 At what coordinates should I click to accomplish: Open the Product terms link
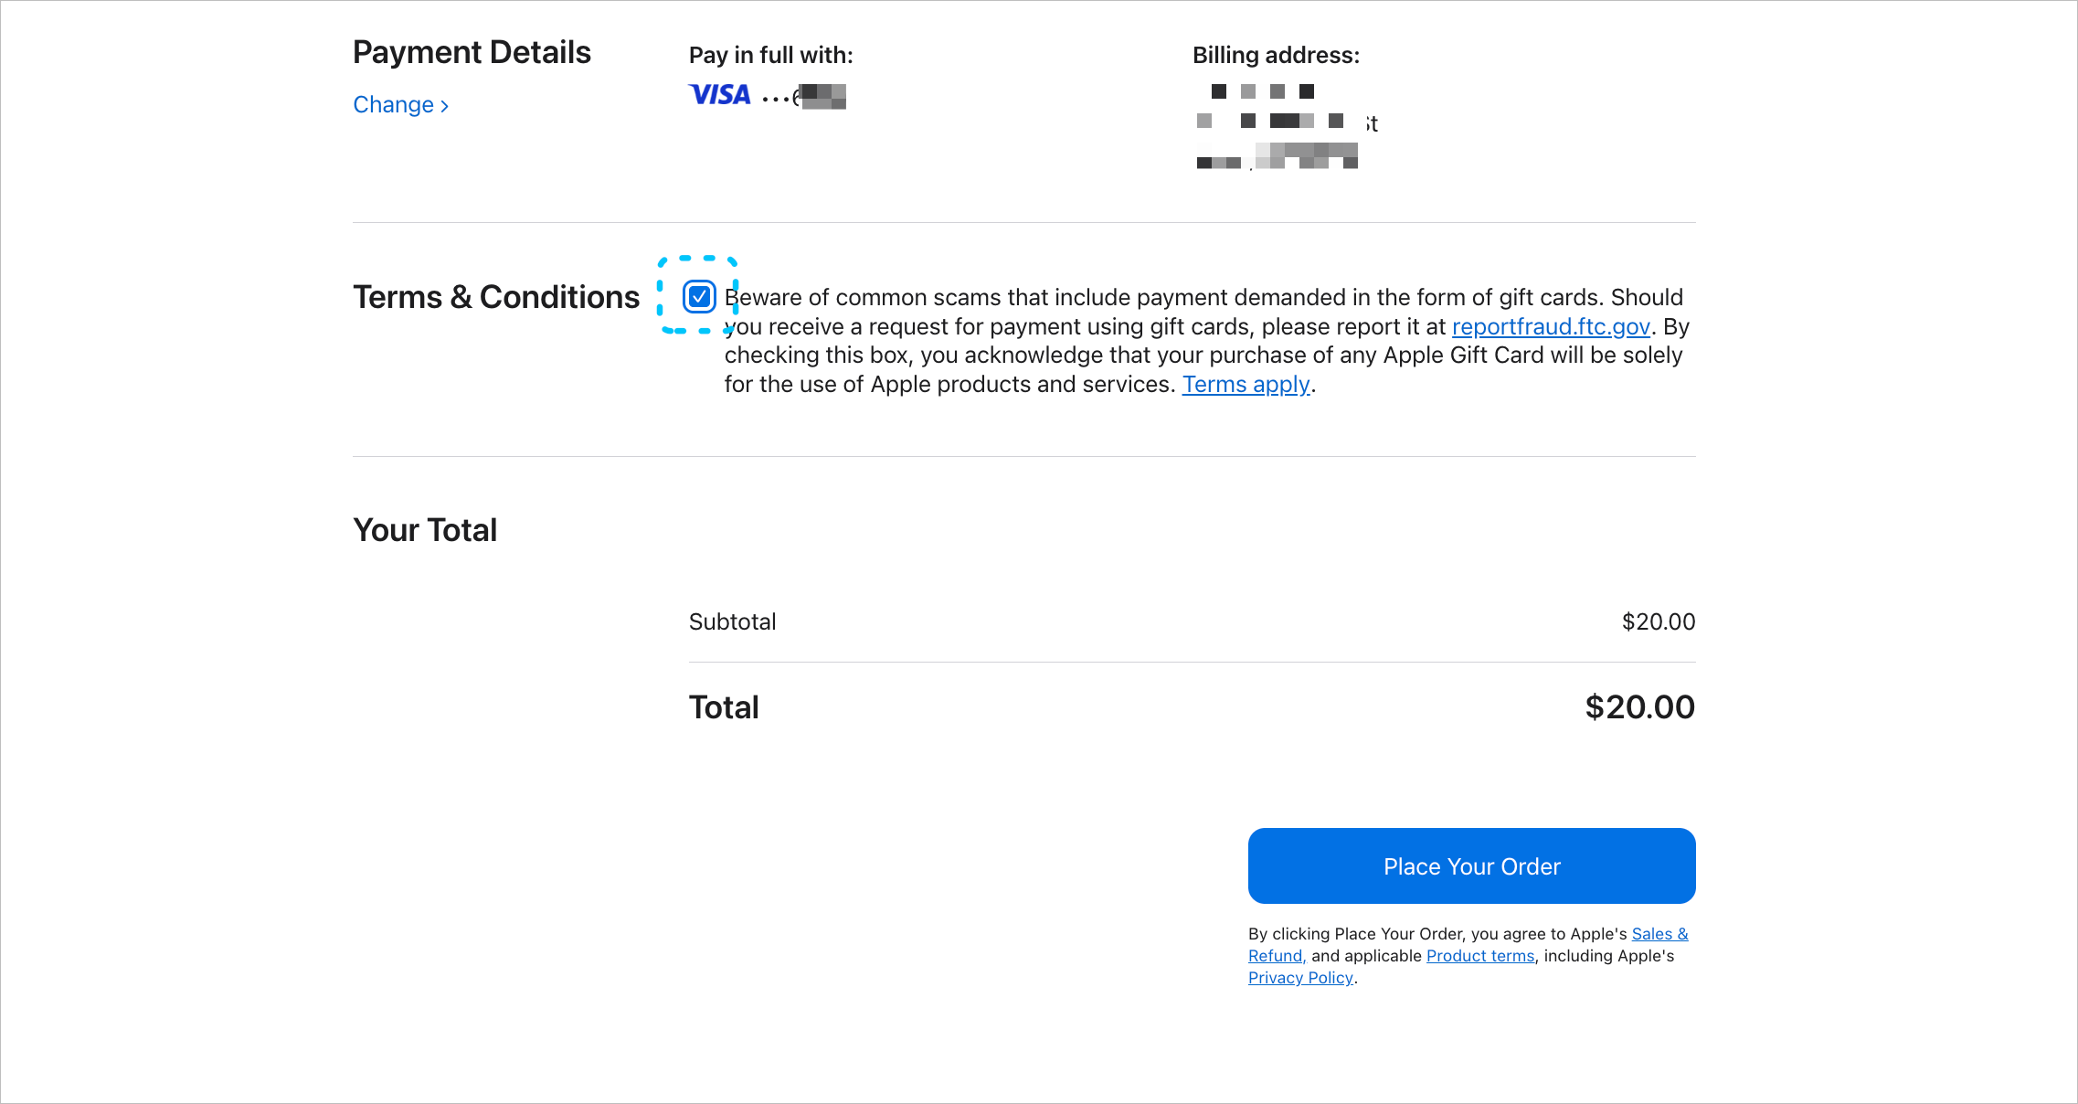(x=1480, y=956)
